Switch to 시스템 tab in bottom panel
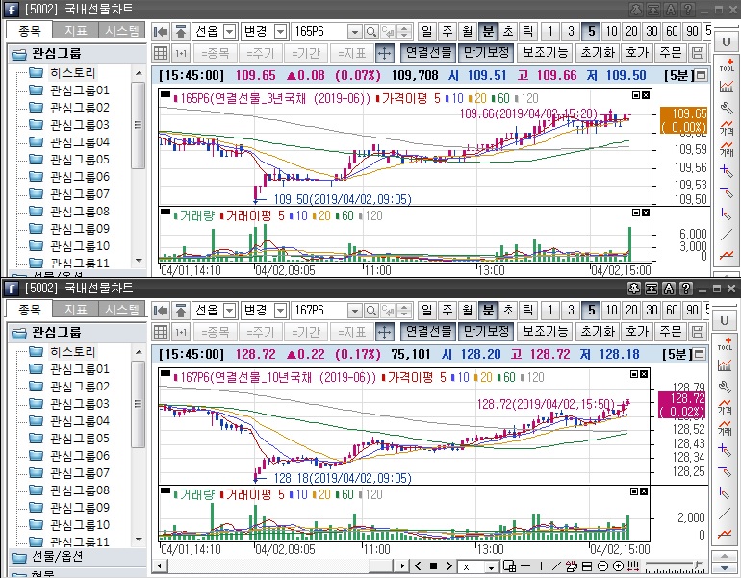Screen dimensions: 741x578 tap(122, 310)
